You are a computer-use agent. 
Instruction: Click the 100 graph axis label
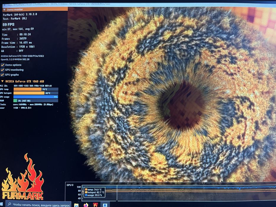coord(79,187)
